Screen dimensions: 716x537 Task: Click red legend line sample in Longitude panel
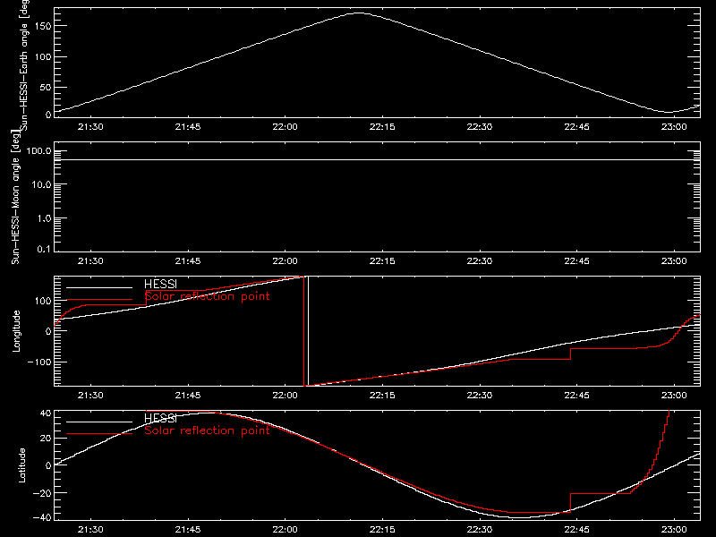click(x=99, y=300)
